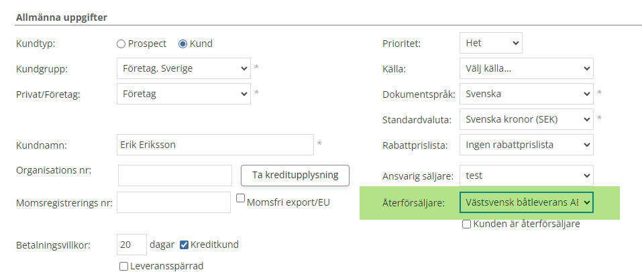This screenshot has width=642, height=272.
Task: Enable the Momsfri export/EU checkbox
Action: point(242,198)
